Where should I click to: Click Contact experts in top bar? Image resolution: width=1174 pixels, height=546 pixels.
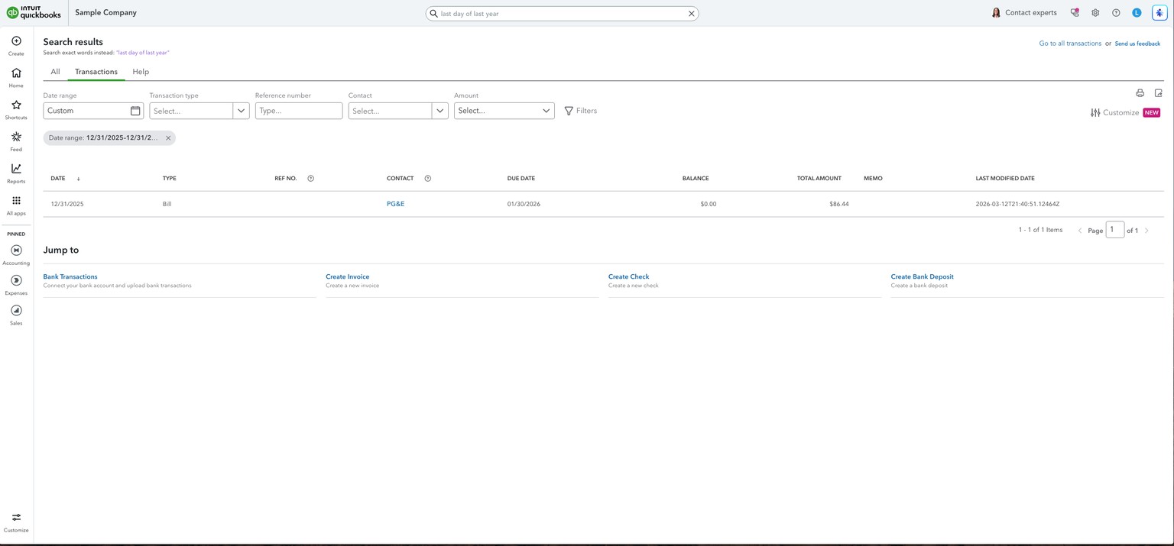(1024, 13)
